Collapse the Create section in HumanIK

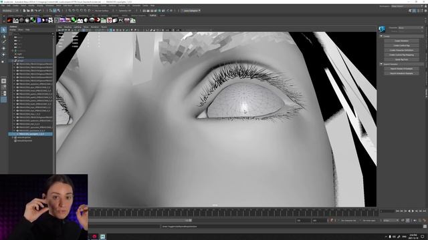click(x=381, y=36)
